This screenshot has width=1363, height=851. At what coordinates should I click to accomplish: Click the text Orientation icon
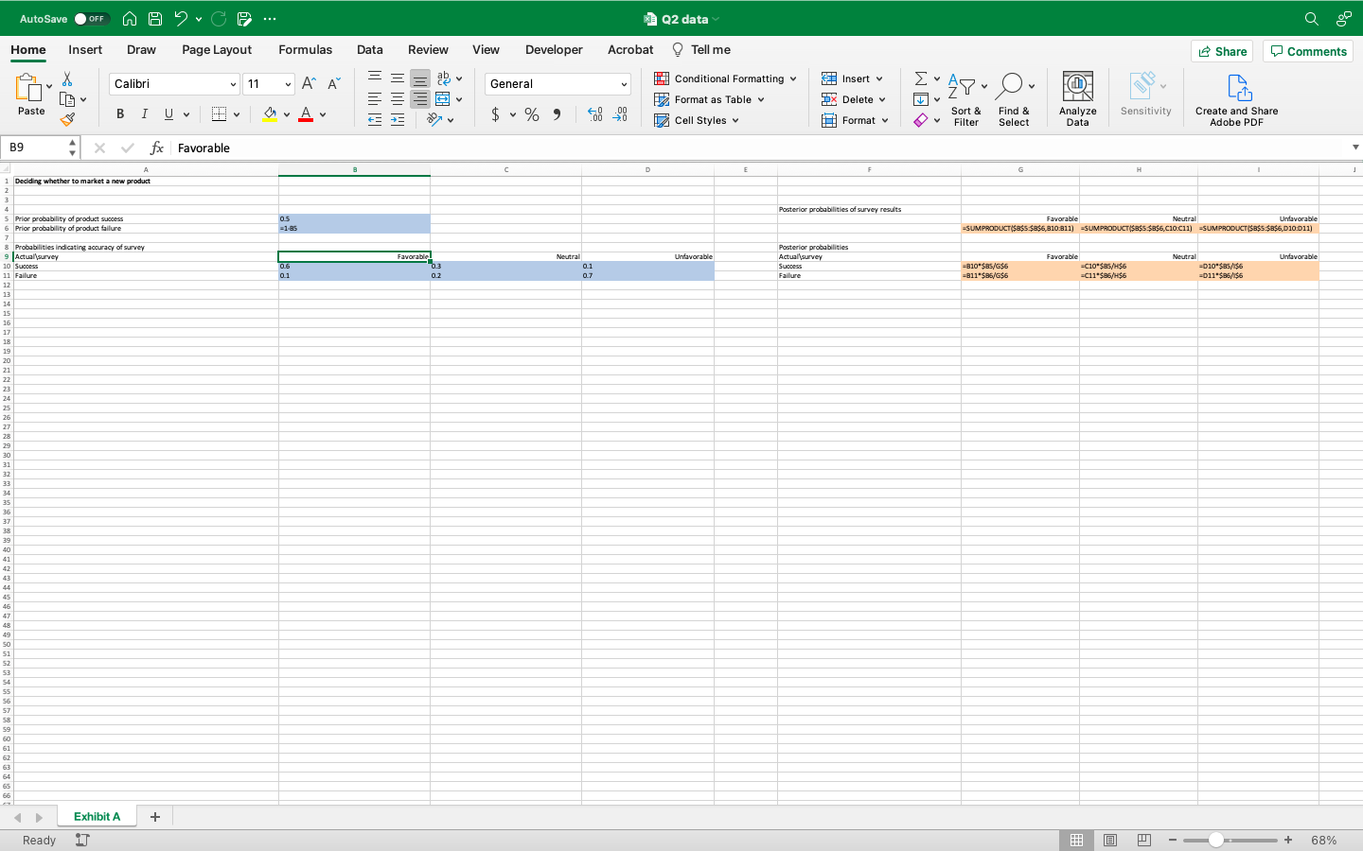[x=434, y=120]
